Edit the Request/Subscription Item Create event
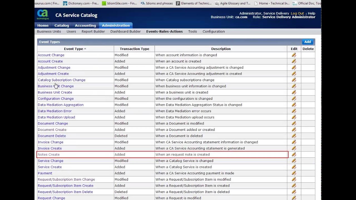The width and height of the screenshot is (356, 200). 294,186
